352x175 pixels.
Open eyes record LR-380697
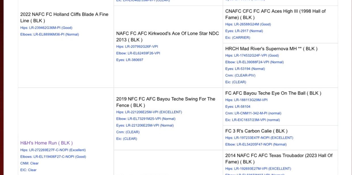pyautogui.click(x=129, y=60)
